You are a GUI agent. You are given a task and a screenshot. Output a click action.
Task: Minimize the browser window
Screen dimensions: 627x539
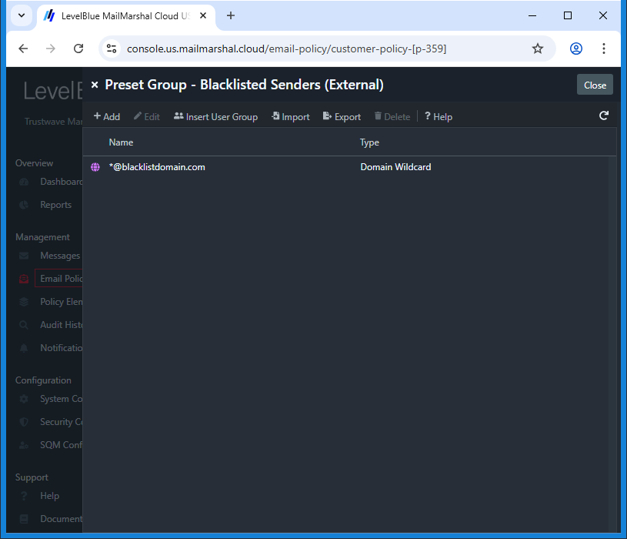click(532, 15)
